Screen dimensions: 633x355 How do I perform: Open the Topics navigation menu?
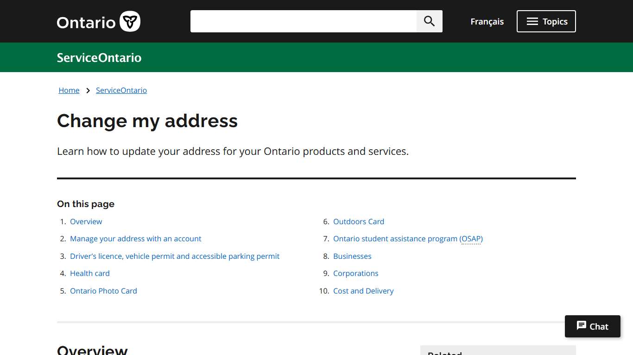pos(546,21)
